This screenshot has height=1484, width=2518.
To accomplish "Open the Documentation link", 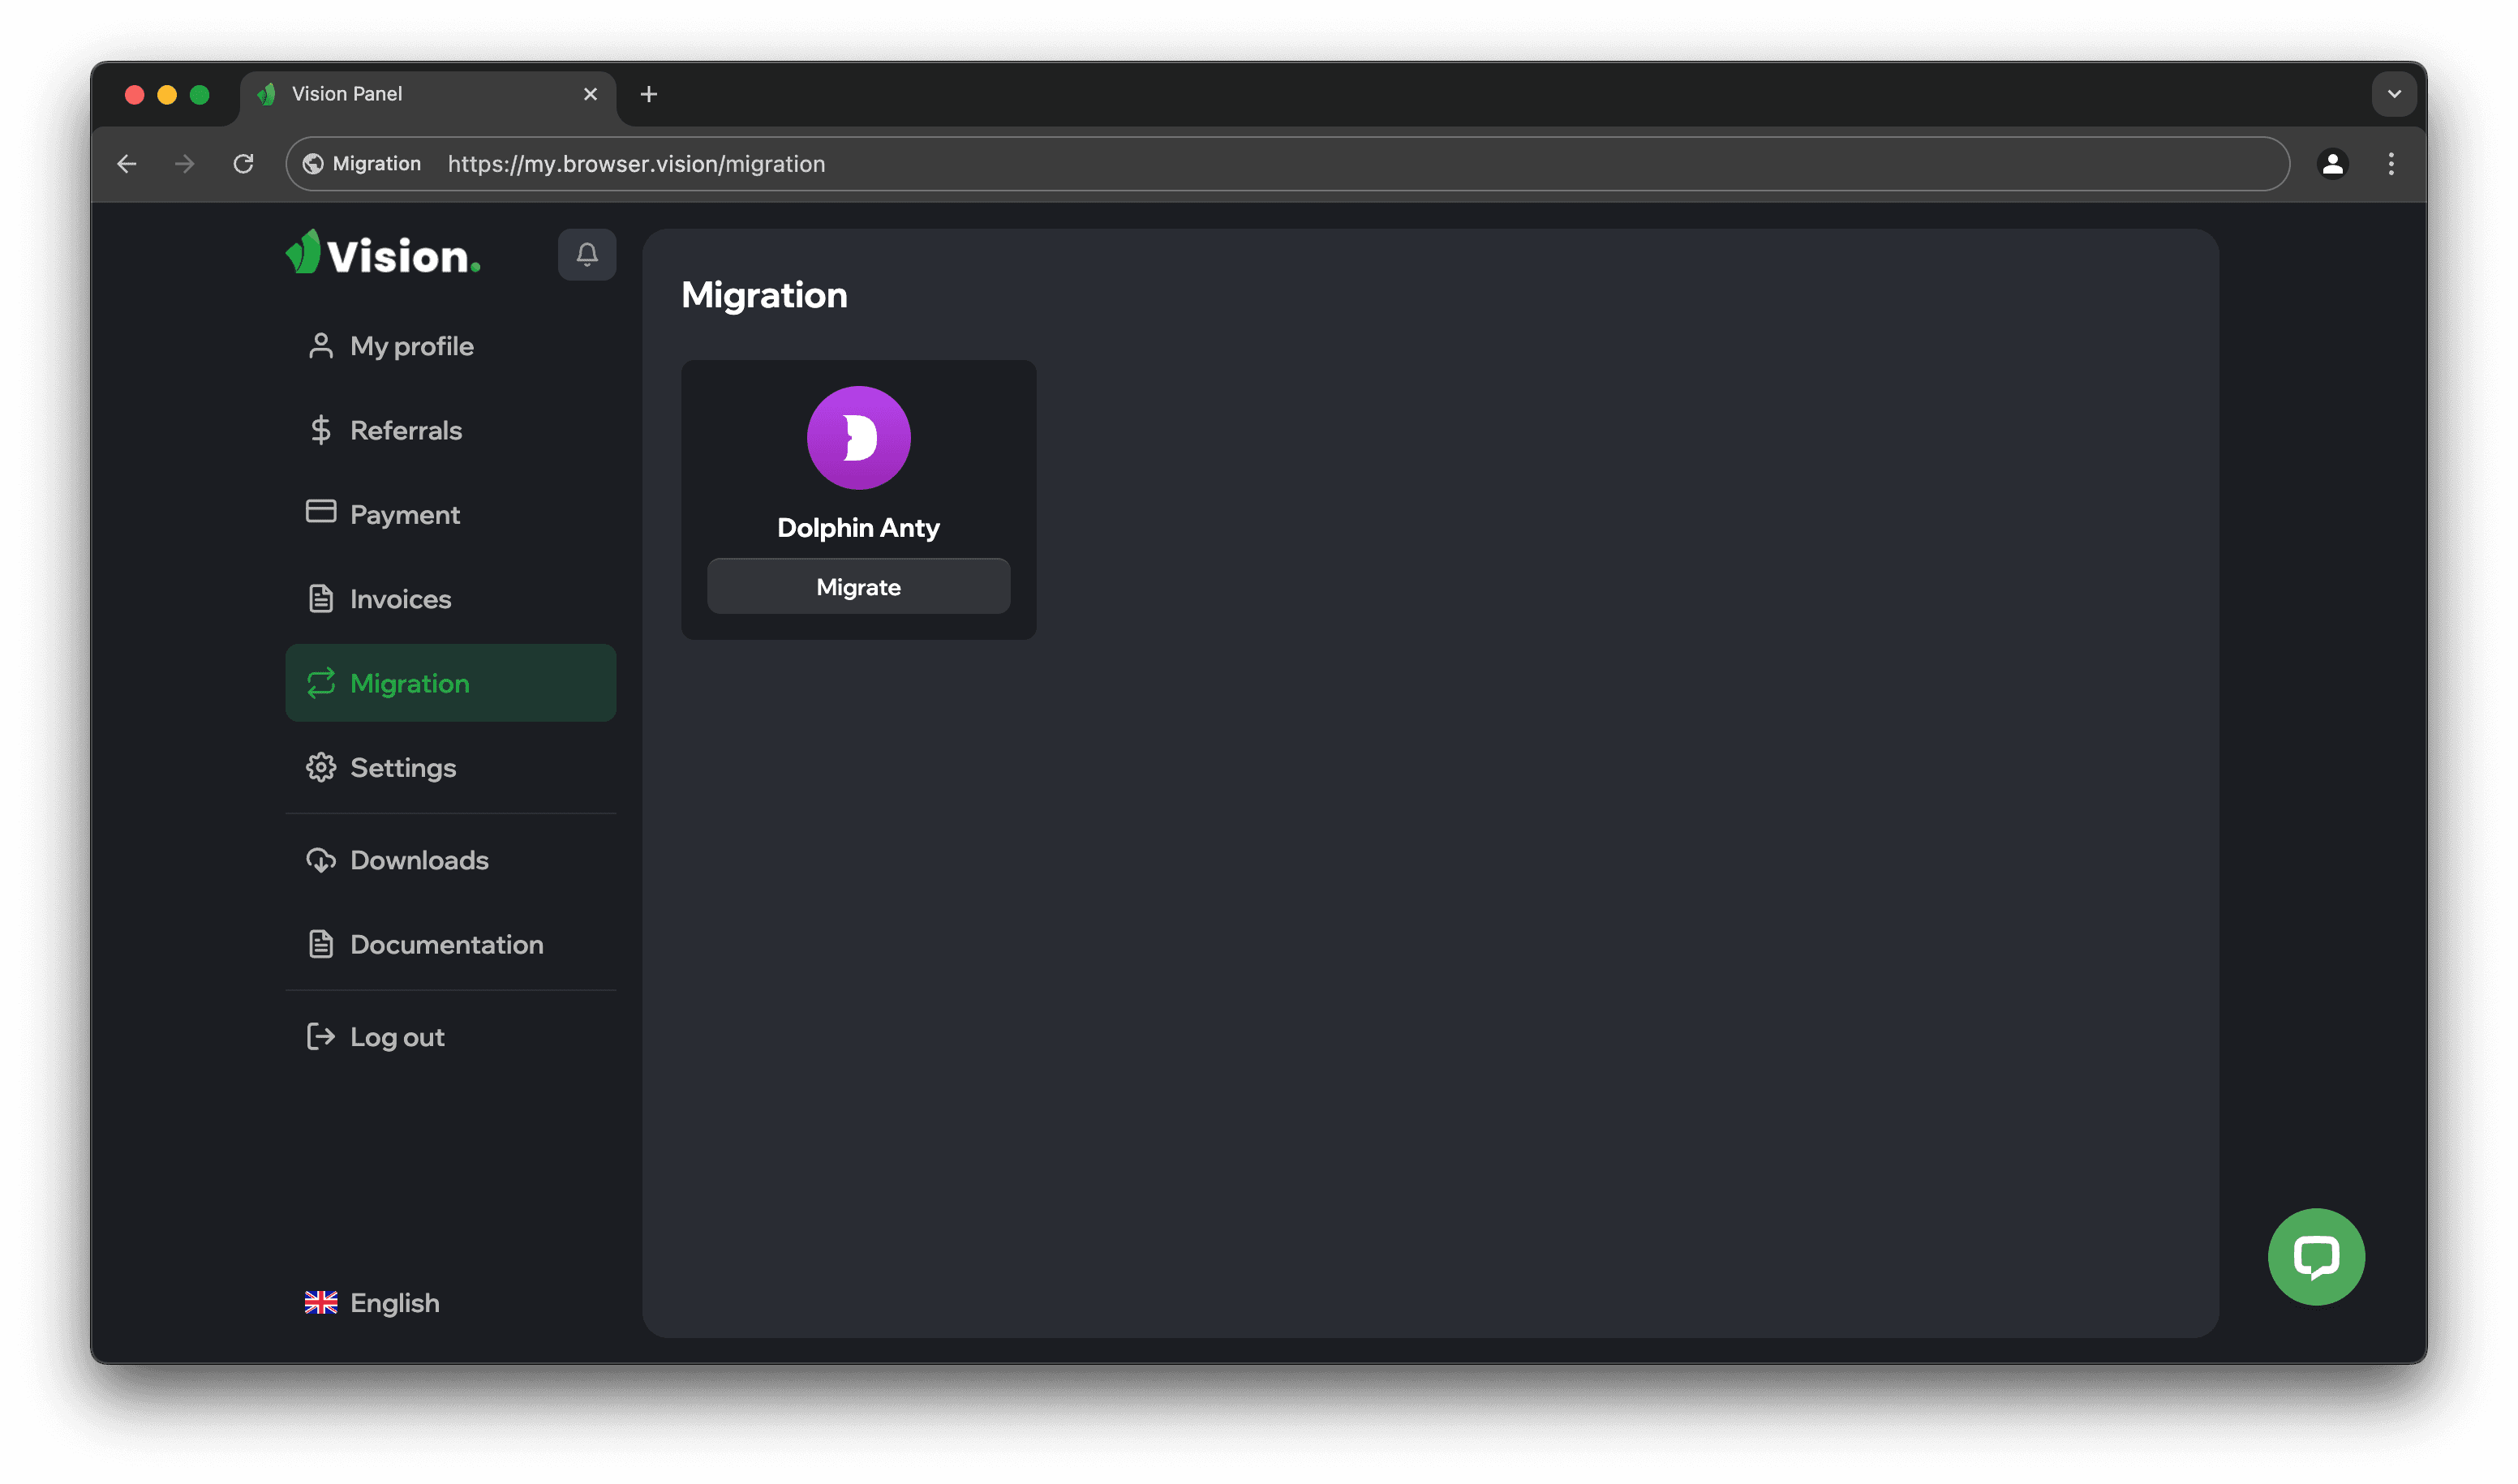I will pyautogui.click(x=450, y=944).
